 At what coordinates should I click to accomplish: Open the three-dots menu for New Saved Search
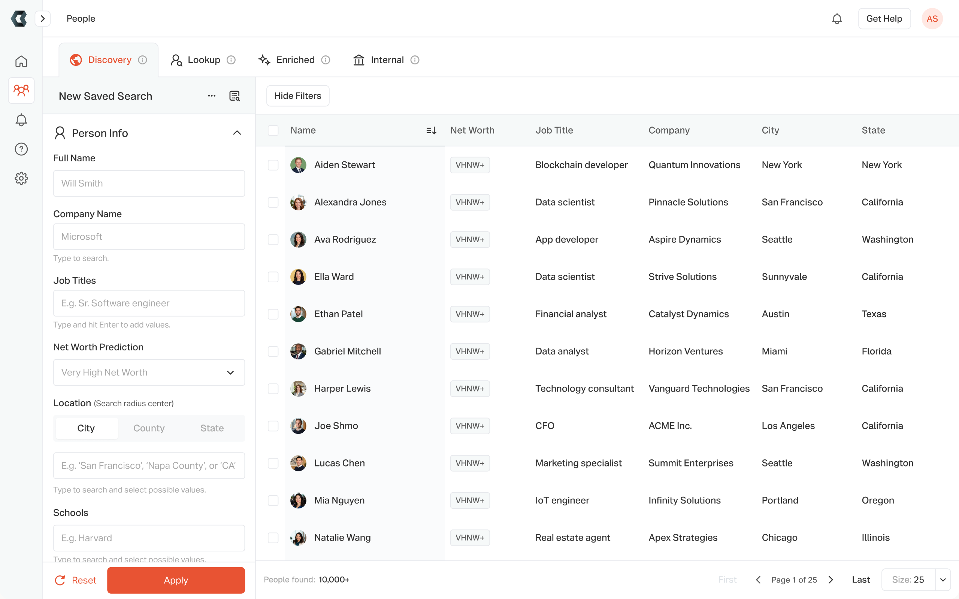click(212, 96)
